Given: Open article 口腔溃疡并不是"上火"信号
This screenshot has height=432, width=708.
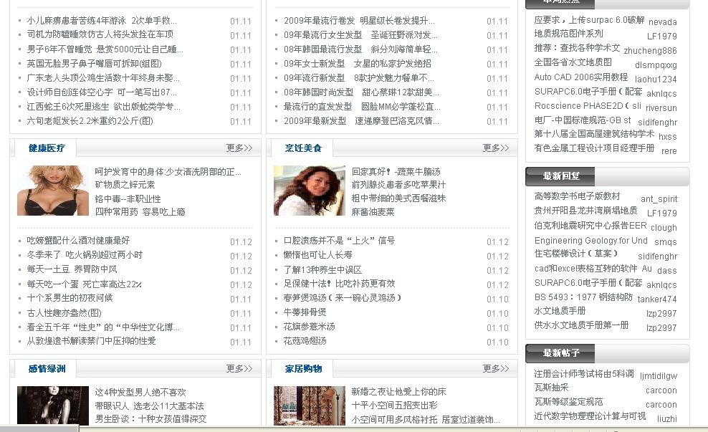Looking at the screenshot, I should point(339,241).
